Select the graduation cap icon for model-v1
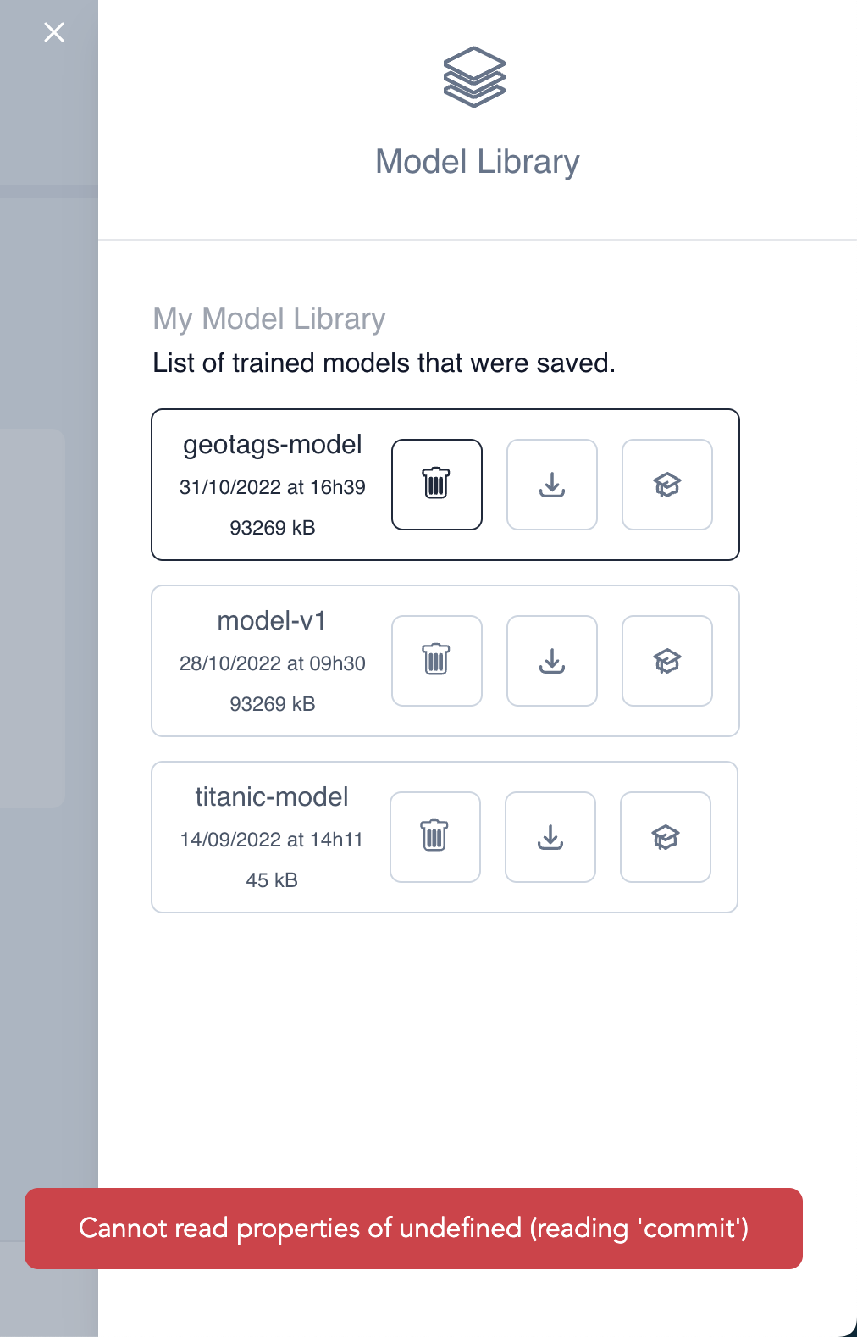The width and height of the screenshot is (857, 1337). 666,660
